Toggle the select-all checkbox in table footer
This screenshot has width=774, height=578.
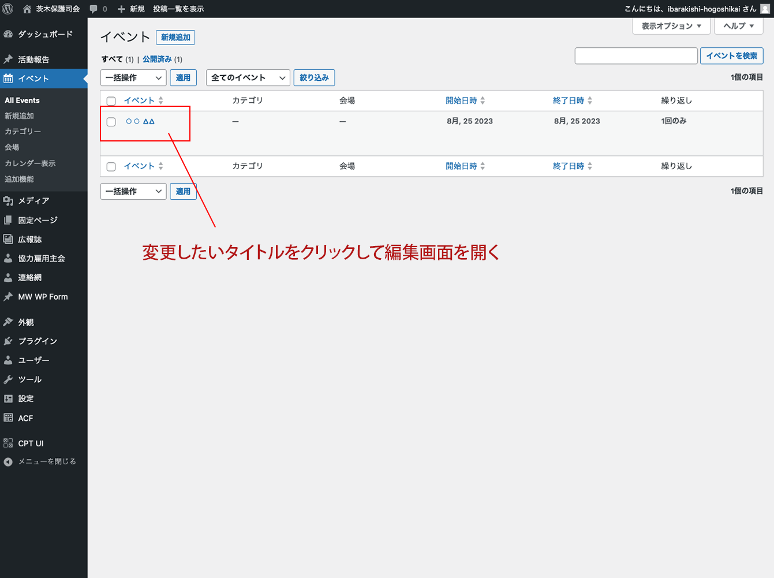point(111,167)
